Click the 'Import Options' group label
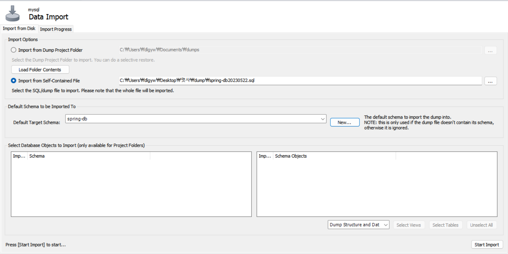 (23, 40)
